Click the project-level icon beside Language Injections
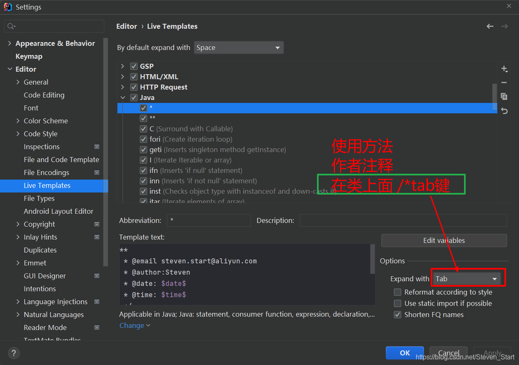Image resolution: width=519 pixels, height=365 pixels. coord(97,302)
